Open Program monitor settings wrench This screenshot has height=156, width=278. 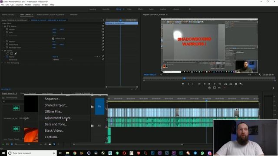coord(260,75)
